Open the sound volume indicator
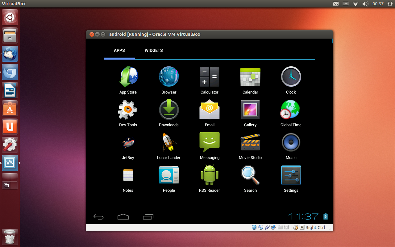This screenshot has height=247, width=395. [x=365, y=4]
